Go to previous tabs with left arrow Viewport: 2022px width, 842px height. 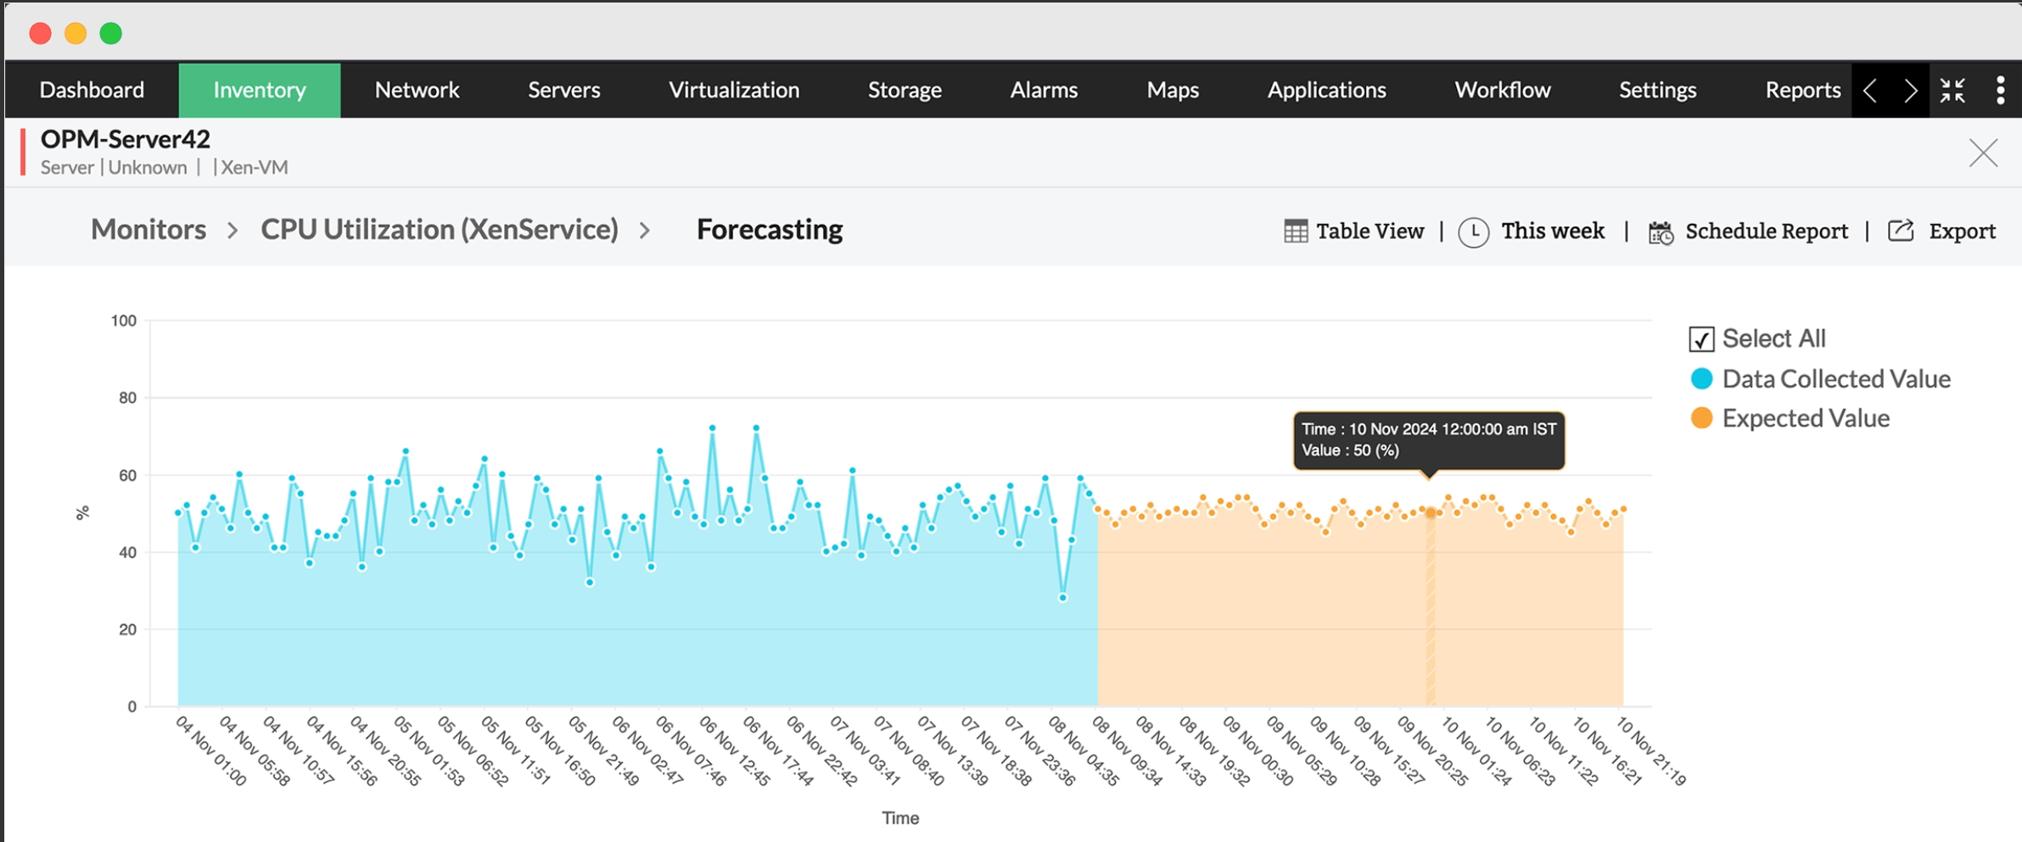1870,90
